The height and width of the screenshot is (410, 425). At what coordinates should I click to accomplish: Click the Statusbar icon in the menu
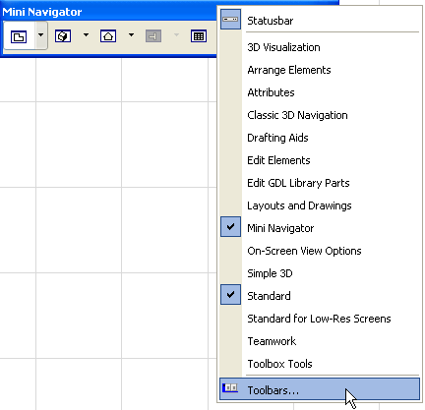click(x=230, y=20)
